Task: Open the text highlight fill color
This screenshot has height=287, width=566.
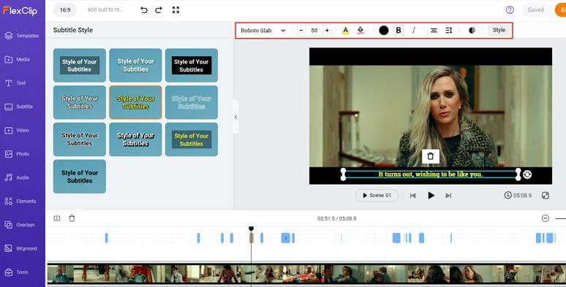Action: (x=361, y=31)
